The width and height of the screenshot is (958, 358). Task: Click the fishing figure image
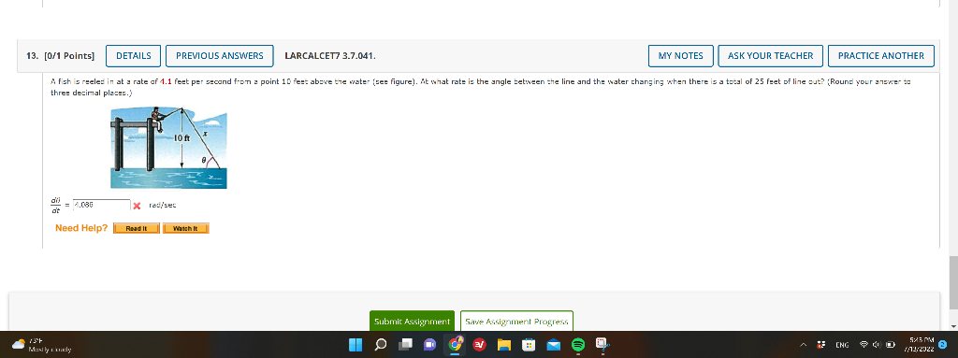click(168, 147)
